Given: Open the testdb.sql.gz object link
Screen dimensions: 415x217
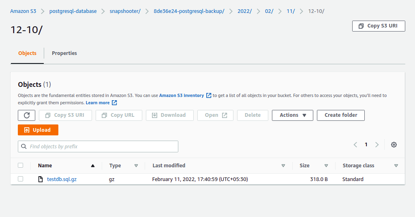Looking at the screenshot, I should pos(62,179).
